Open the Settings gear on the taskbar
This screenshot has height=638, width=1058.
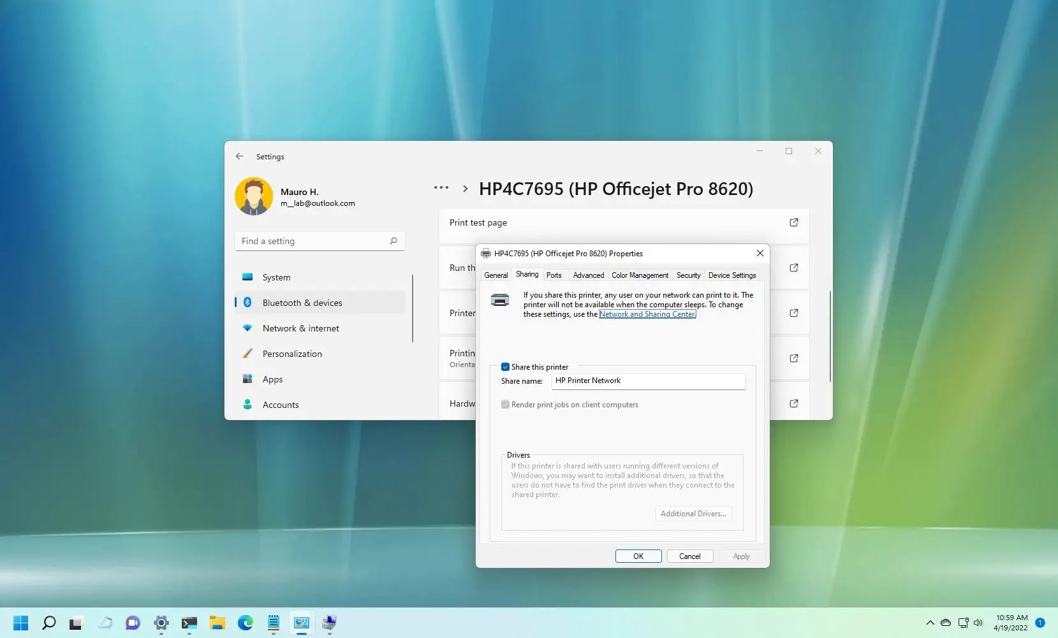[161, 623]
